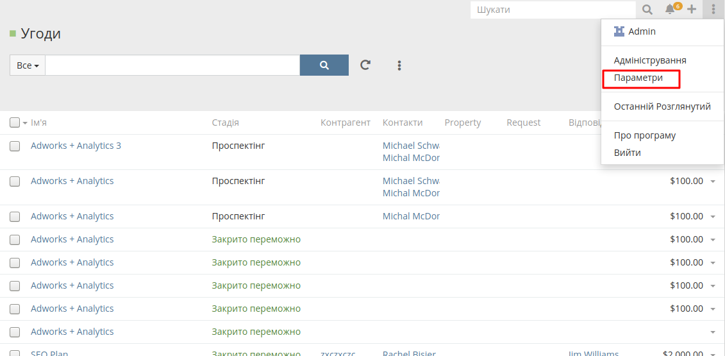This screenshot has width=725, height=356.
Task: Open the list options three-dot menu
Action: [399, 65]
